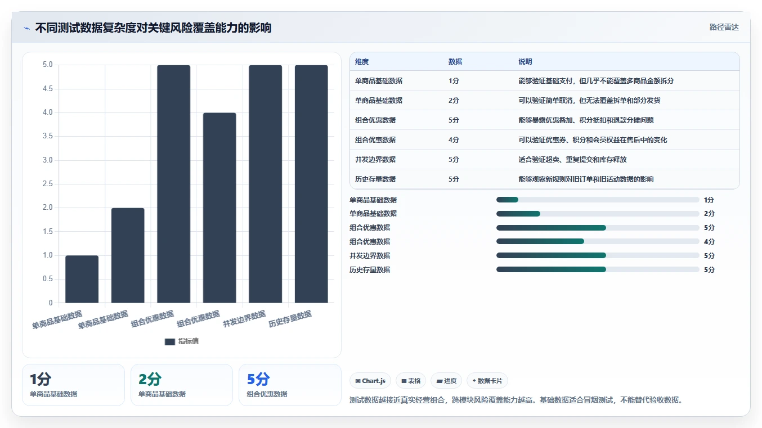Click the 并发边界数据 x-axis label on the chart
This screenshot has width=762, height=428.
point(244,319)
